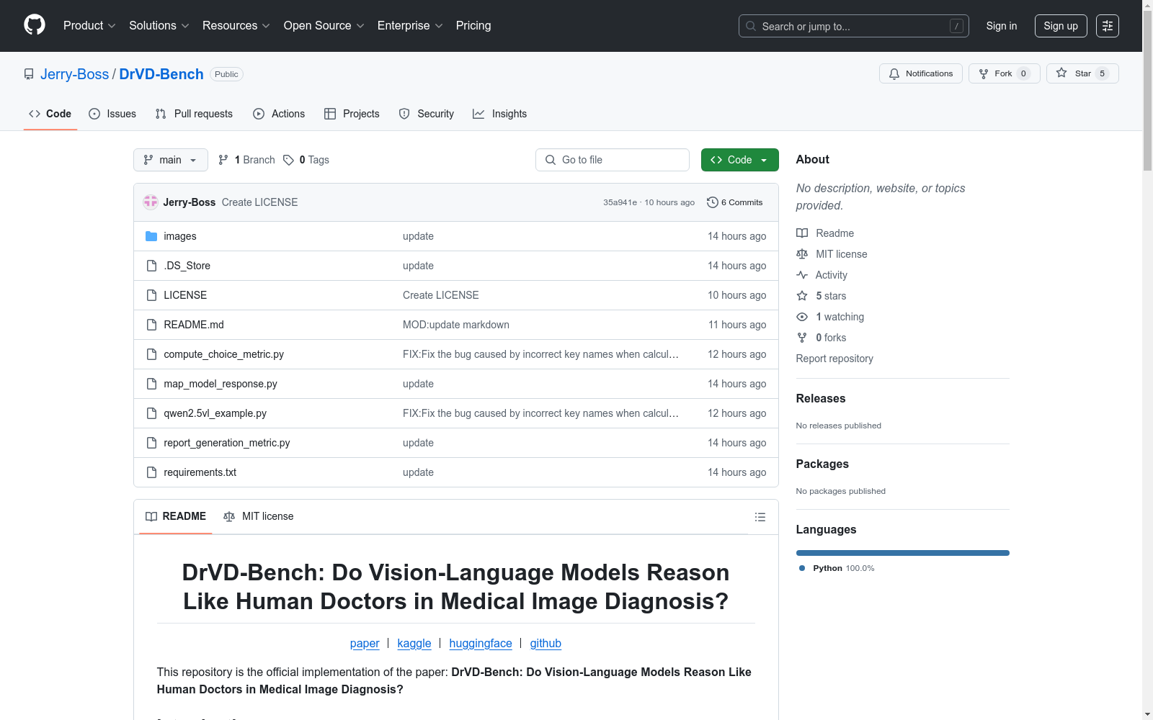Open Python 100.0% language link
This screenshot has height=720, width=1153.
837,568
